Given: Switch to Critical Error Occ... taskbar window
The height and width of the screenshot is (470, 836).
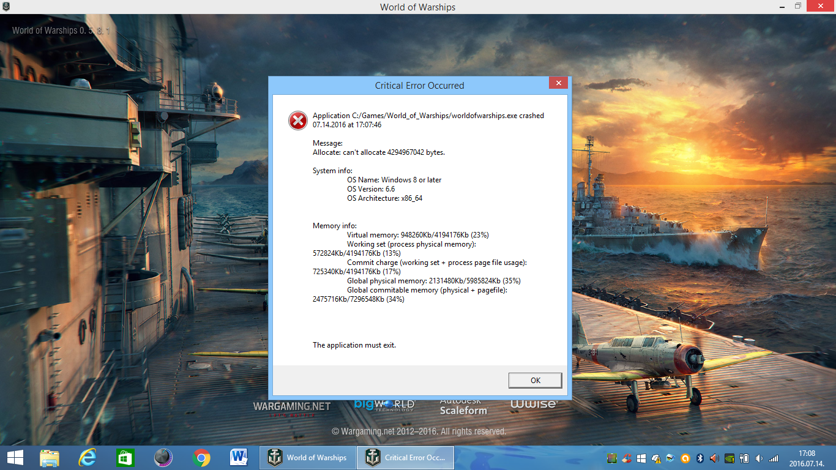Looking at the screenshot, I should [406, 458].
